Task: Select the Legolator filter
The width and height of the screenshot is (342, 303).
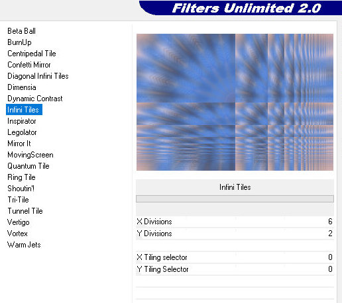Action: pyautogui.click(x=22, y=132)
